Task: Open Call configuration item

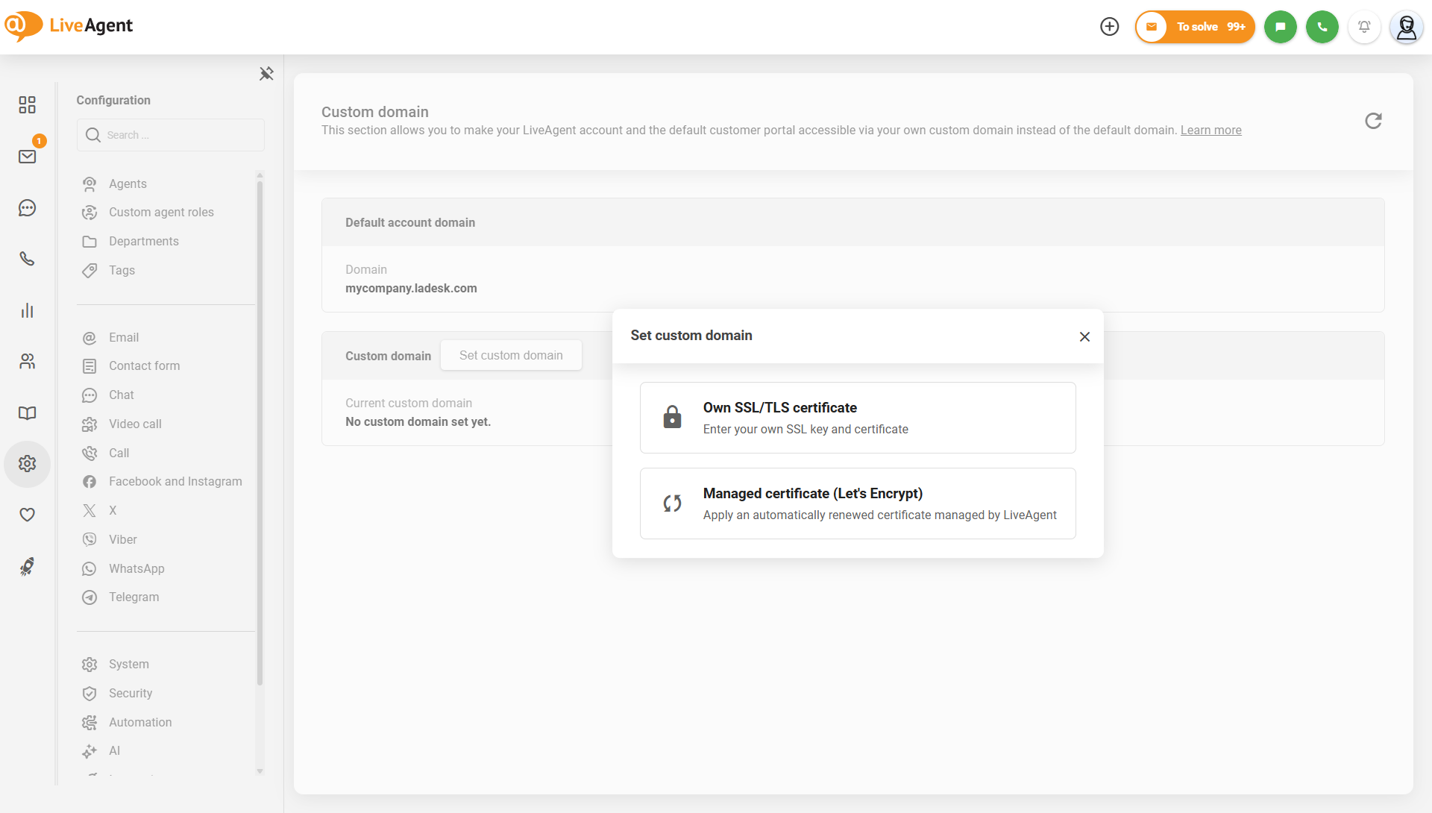Action: 119,453
